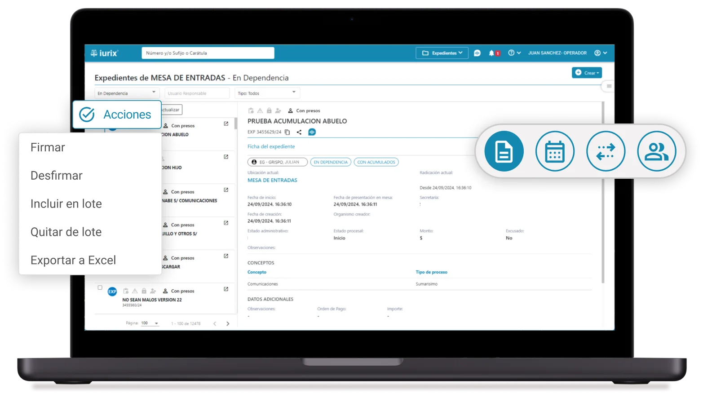Copy expediente number with copy icon
Viewport: 703px width, 393px height.
point(287,132)
